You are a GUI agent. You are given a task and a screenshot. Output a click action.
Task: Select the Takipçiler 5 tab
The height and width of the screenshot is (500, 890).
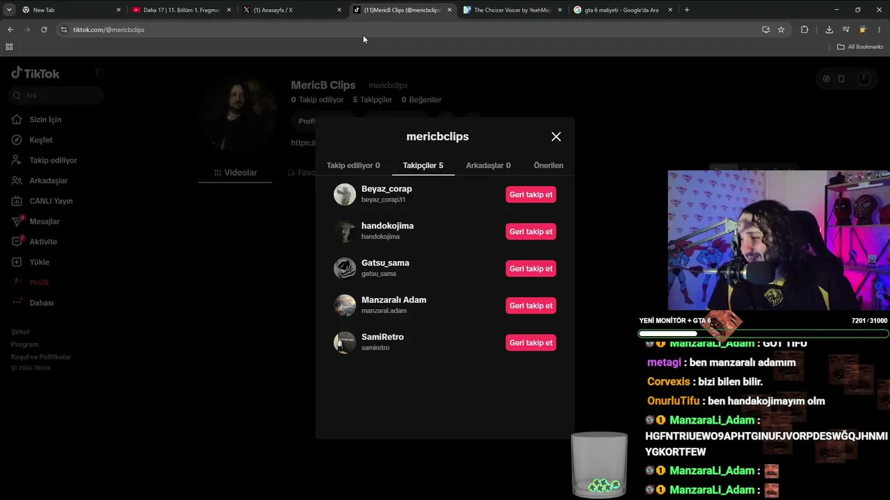click(x=423, y=165)
